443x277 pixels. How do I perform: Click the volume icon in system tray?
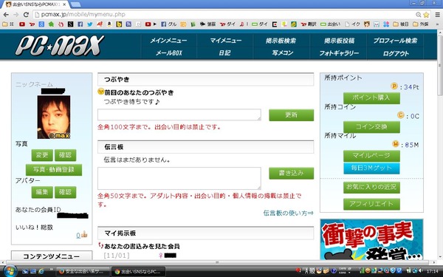pyautogui.click(x=421, y=271)
